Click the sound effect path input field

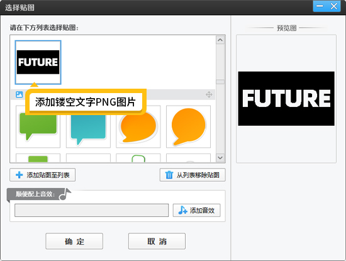point(92,210)
